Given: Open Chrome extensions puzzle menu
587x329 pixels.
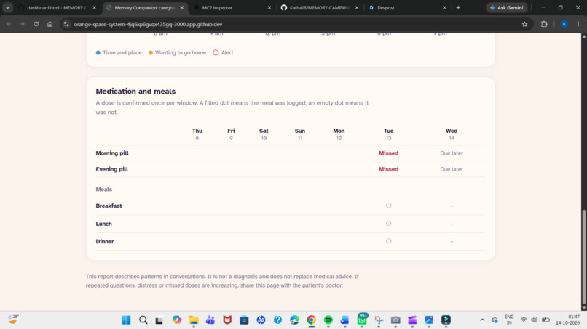Looking at the screenshot, I should tap(544, 24).
